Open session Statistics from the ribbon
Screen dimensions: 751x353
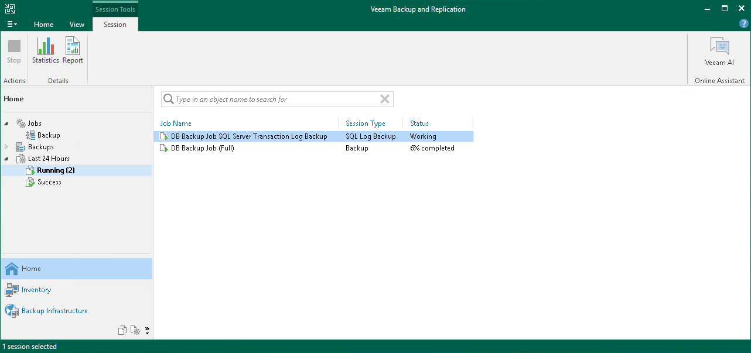[45, 50]
